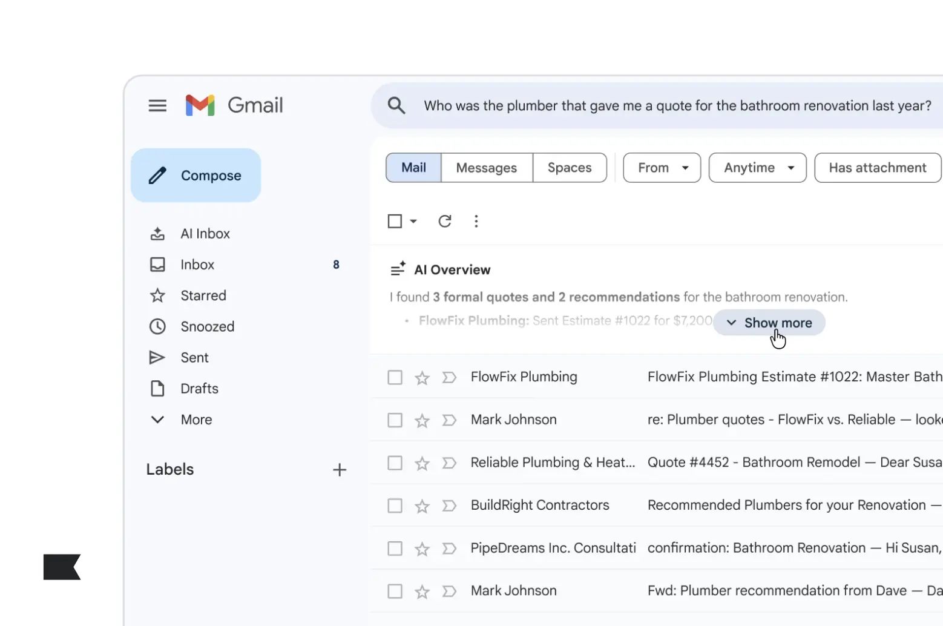Star the BuildRight Contractors email

click(x=422, y=506)
